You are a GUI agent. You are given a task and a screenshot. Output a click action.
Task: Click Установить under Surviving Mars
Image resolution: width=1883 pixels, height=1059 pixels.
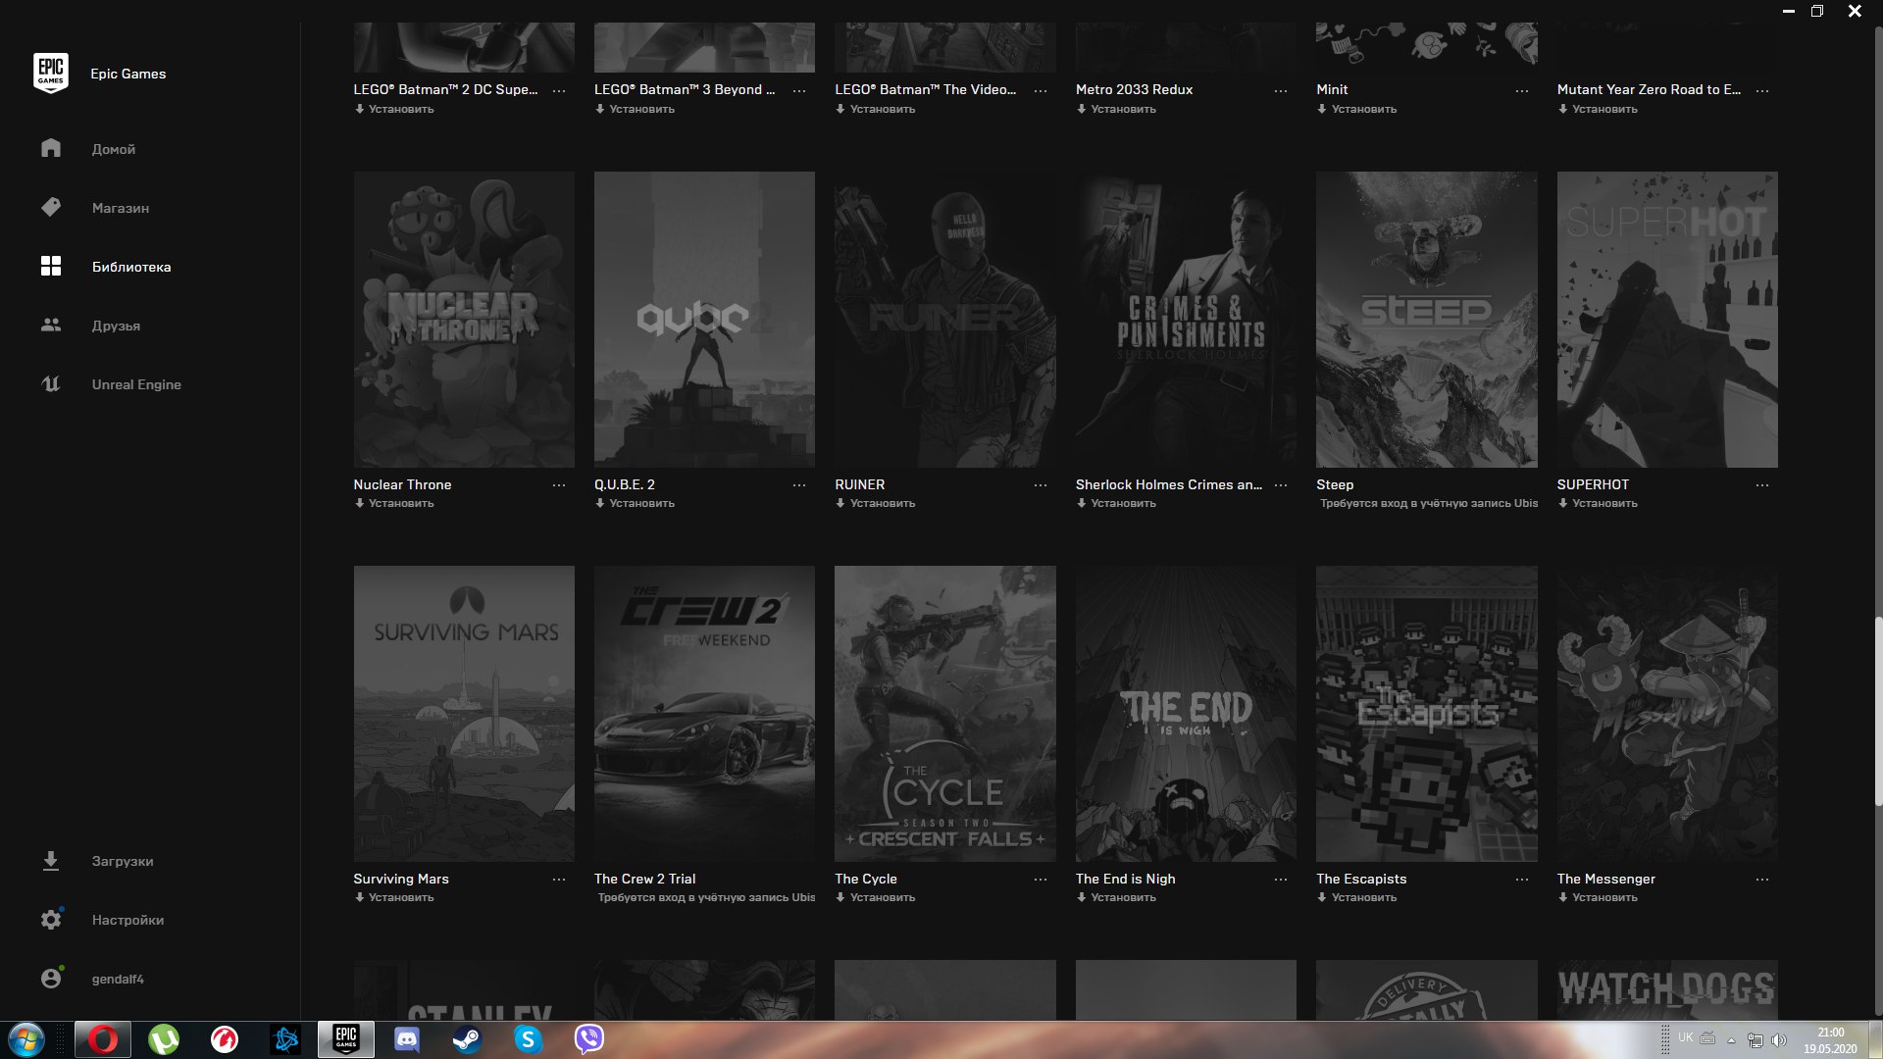coord(394,897)
